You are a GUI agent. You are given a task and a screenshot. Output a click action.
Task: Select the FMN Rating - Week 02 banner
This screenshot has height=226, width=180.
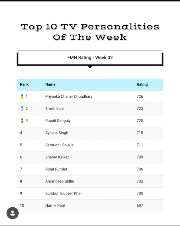pyautogui.click(x=90, y=57)
